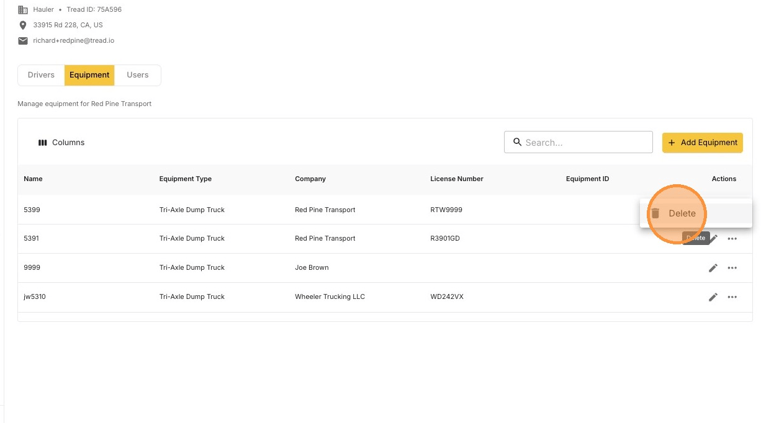Select the equipment name jw5310
The width and height of the screenshot is (761, 423).
(35, 296)
